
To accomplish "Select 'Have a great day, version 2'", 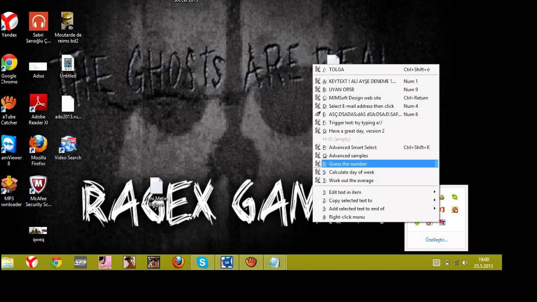I will click(376, 131).
